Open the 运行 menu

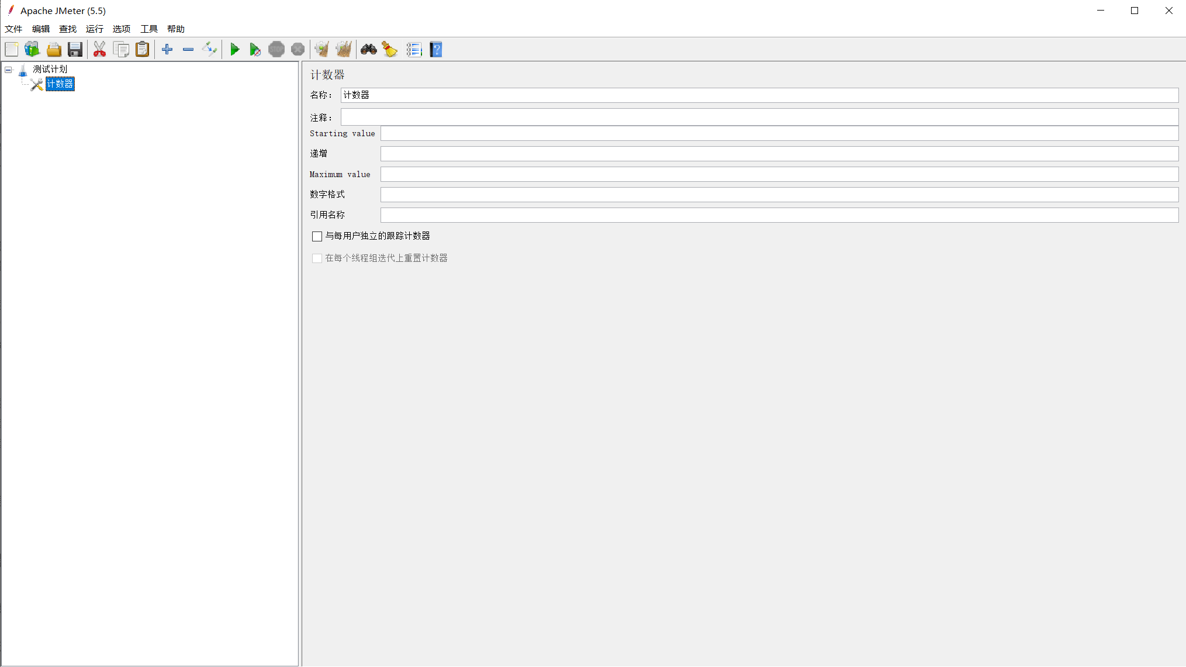[x=94, y=29]
